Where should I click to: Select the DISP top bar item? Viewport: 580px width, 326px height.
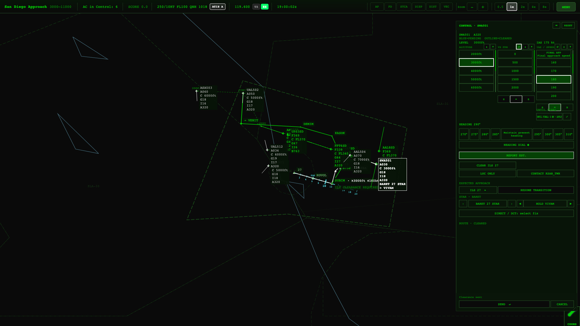click(419, 7)
